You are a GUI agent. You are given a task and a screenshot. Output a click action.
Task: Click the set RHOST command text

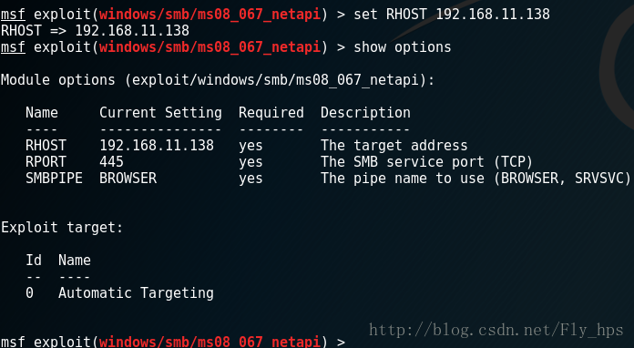point(452,15)
